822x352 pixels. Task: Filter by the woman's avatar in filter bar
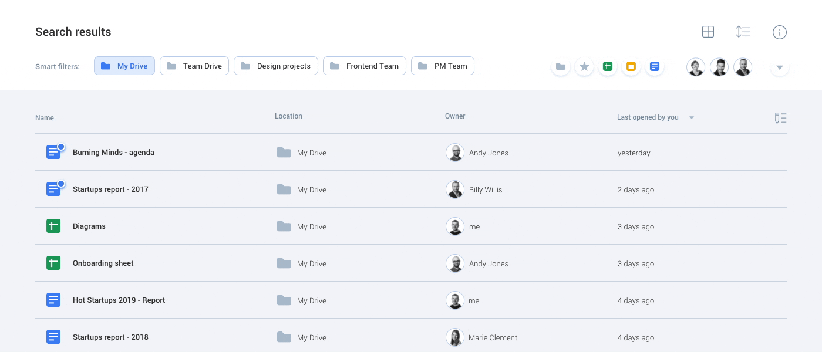pyautogui.click(x=696, y=67)
